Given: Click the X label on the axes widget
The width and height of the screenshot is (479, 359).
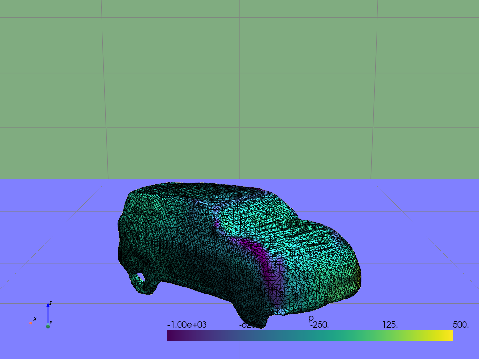Looking at the screenshot, I should (x=35, y=319).
